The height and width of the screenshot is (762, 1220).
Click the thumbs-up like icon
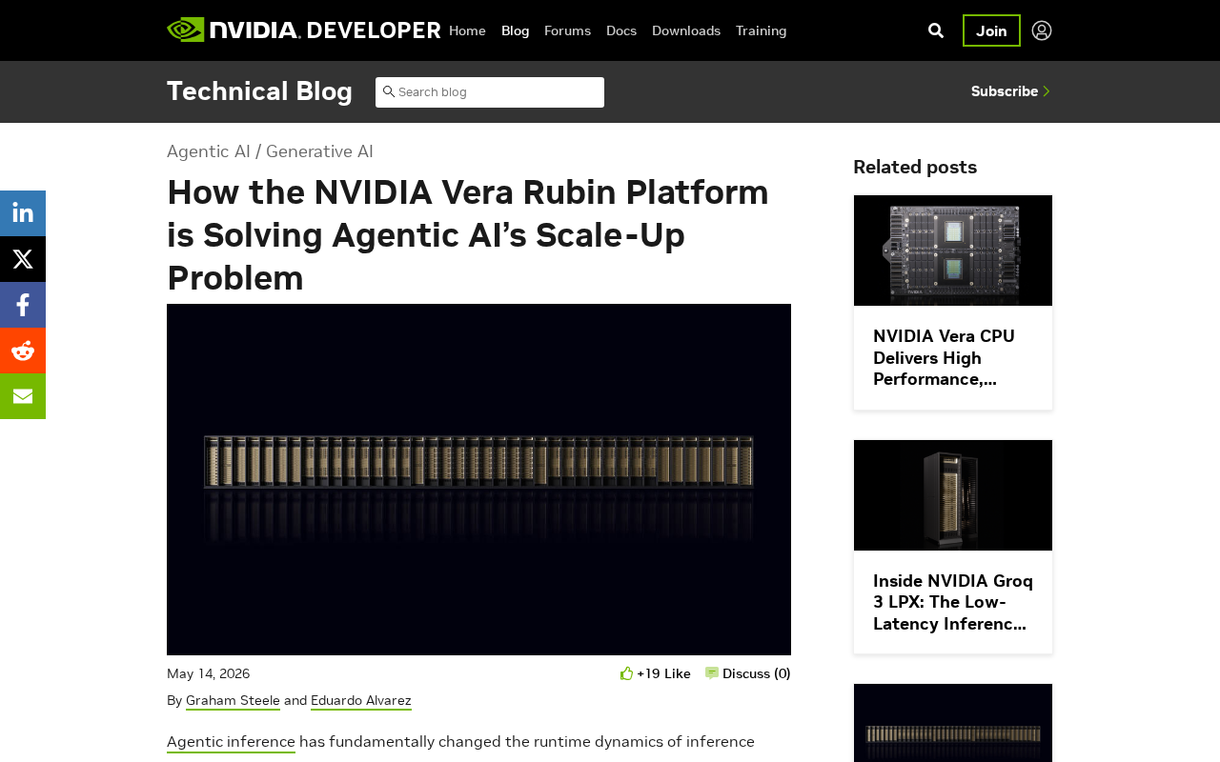(x=626, y=673)
